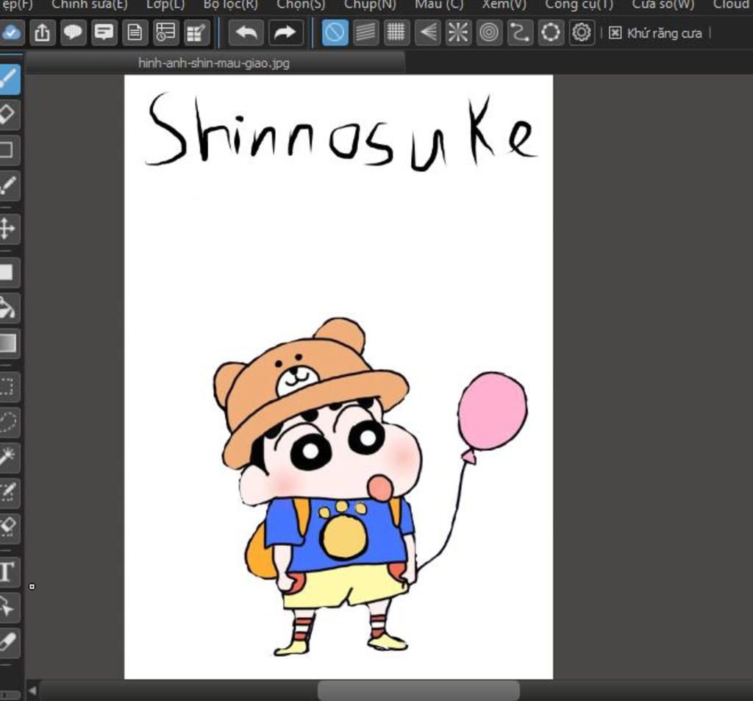
Task: Select the rectangular Selection tool
Action: (x=9, y=387)
